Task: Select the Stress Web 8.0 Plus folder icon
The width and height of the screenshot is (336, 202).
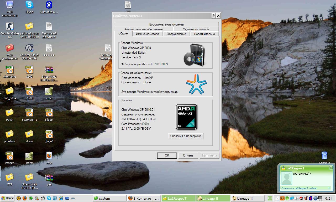Action: pyautogui.click(x=29, y=181)
